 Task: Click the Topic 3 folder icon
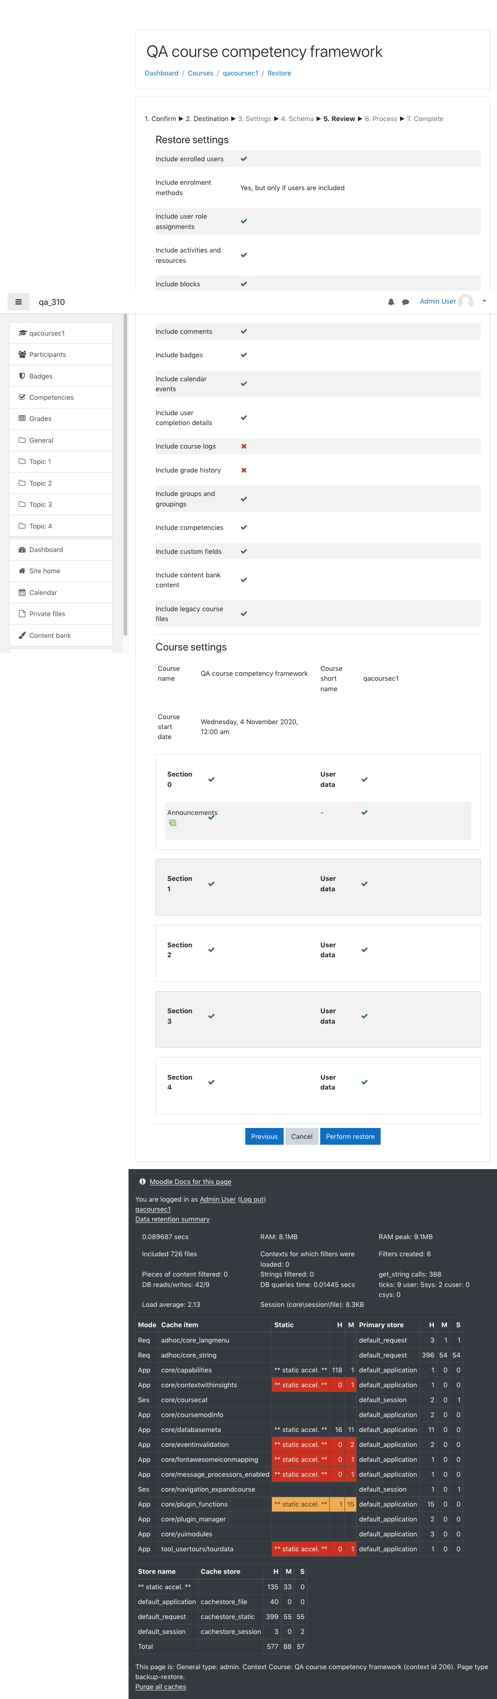click(23, 504)
